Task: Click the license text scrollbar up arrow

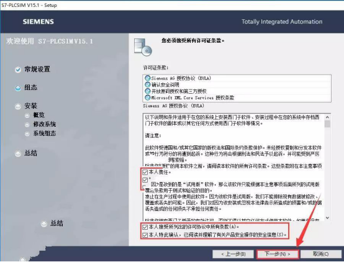Action: [x=327, y=117]
